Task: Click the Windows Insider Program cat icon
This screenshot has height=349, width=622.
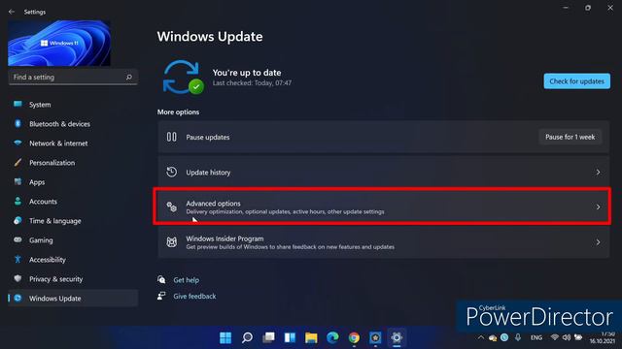Action: pos(171,242)
